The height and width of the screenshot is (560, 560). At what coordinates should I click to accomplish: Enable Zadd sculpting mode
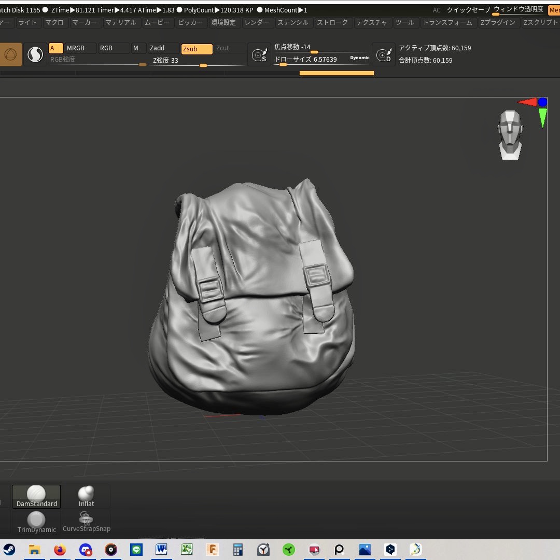pyautogui.click(x=163, y=48)
